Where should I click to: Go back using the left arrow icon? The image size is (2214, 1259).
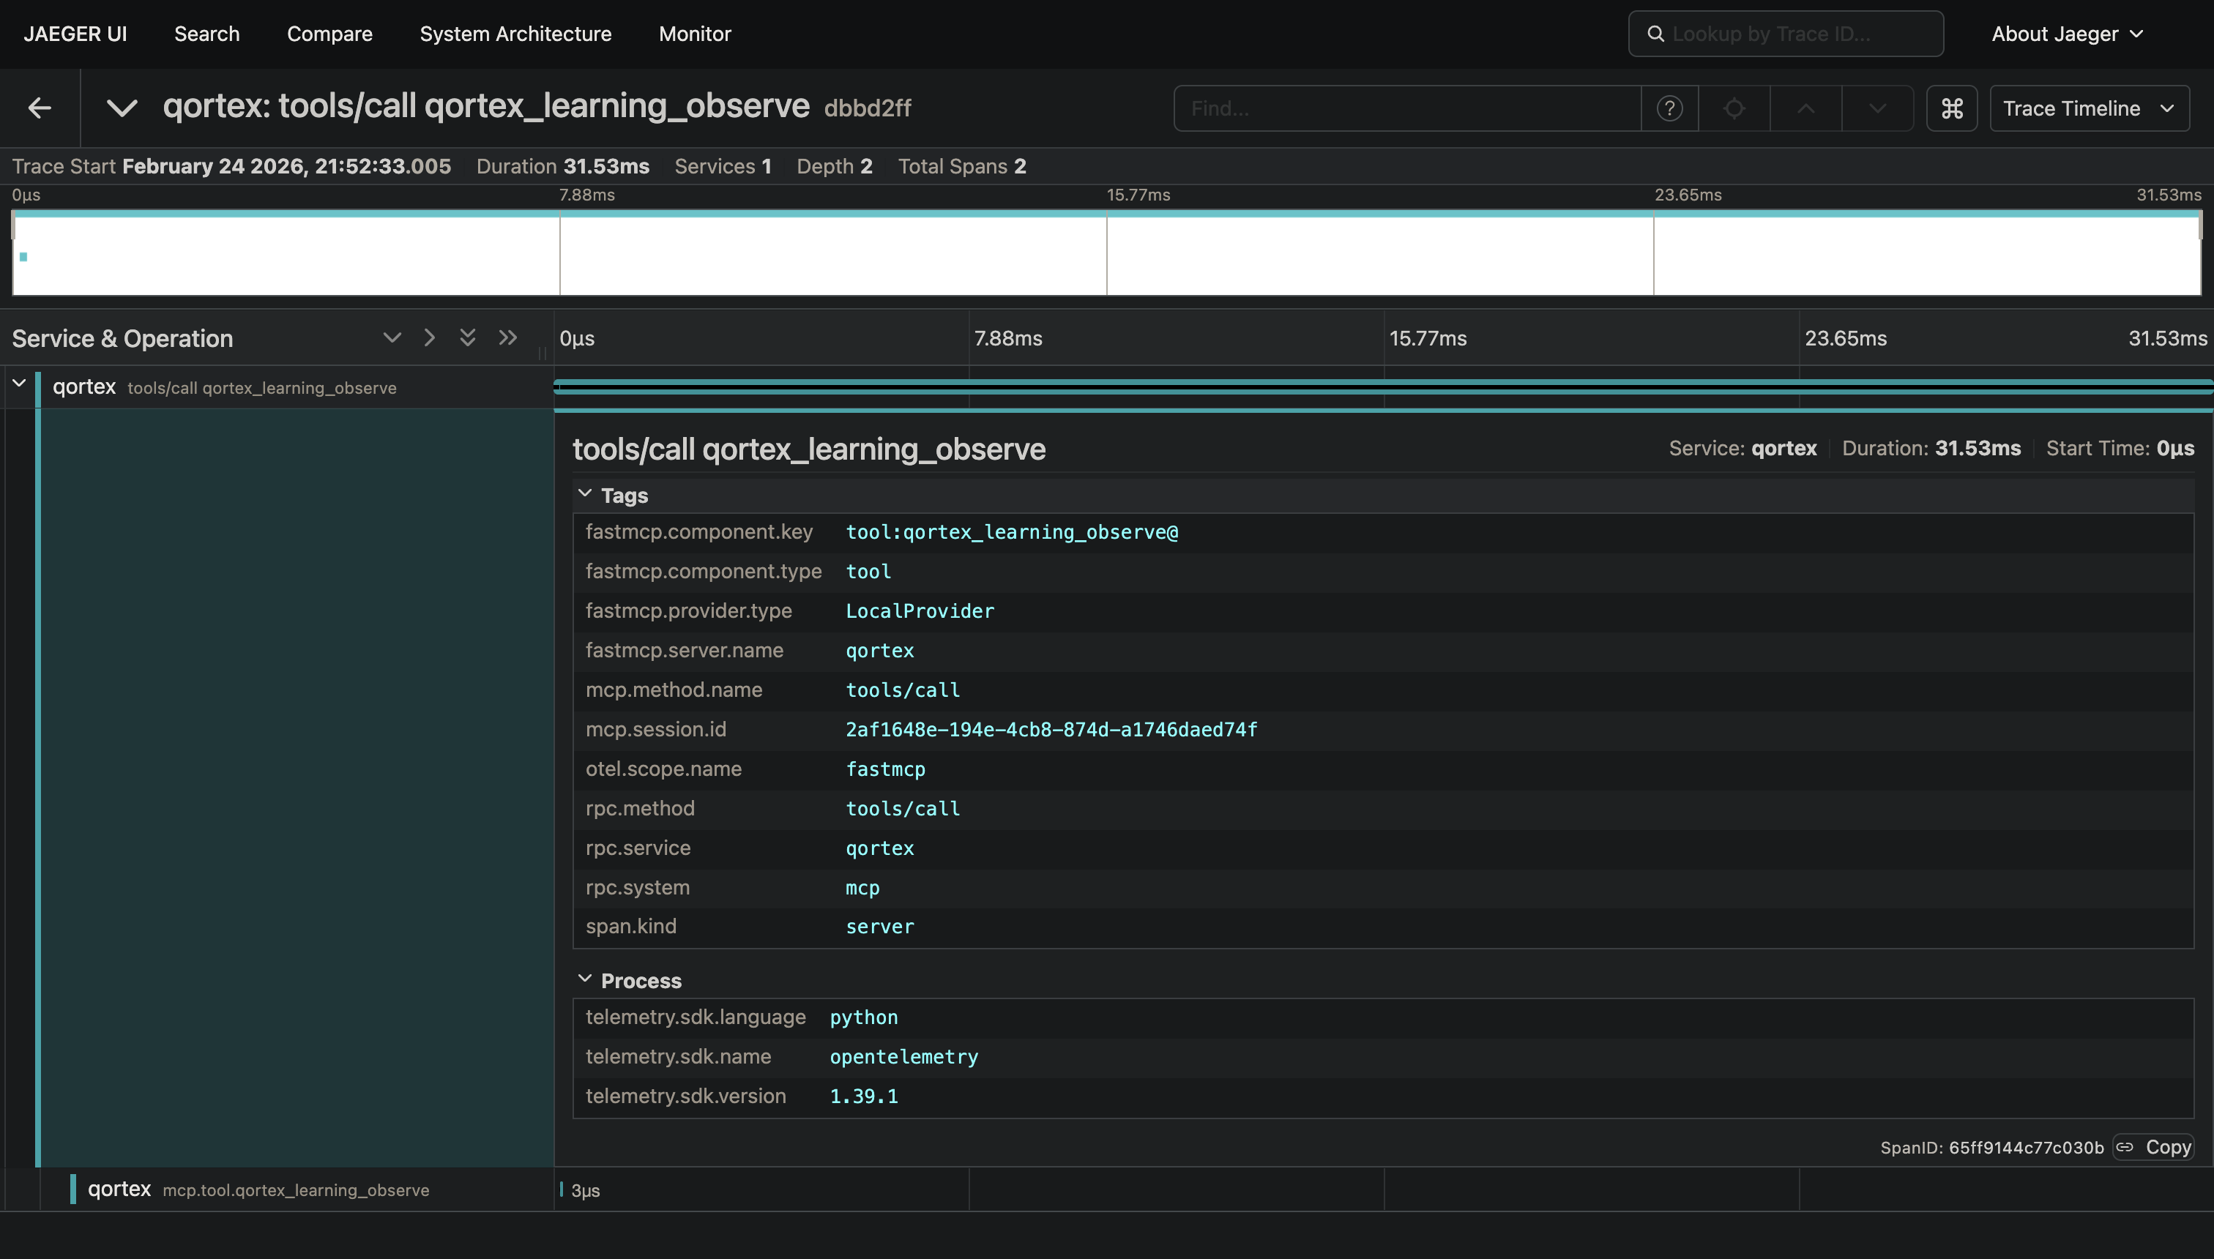point(40,108)
